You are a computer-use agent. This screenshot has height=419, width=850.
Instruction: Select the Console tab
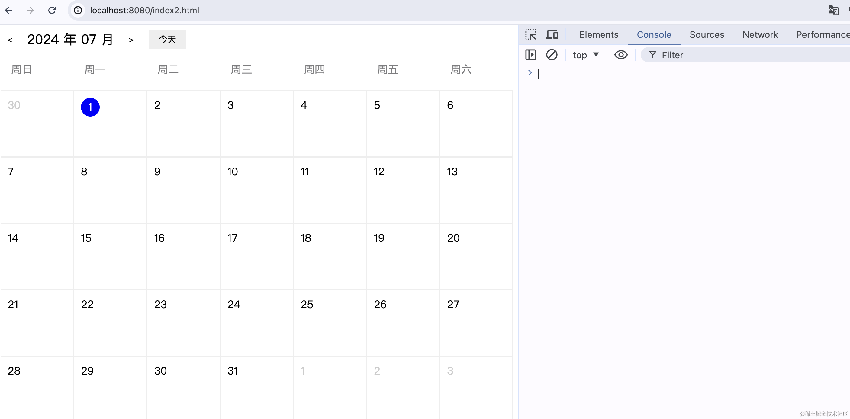click(654, 34)
